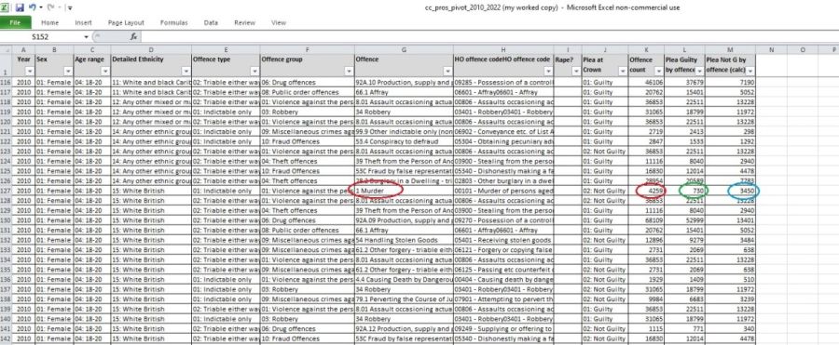Open the File tab
The image size is (839, 345).
coord(15,23)
